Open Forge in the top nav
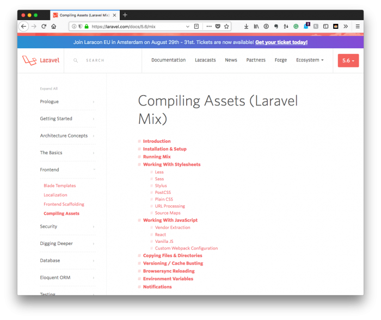 [x=281, y=60]
